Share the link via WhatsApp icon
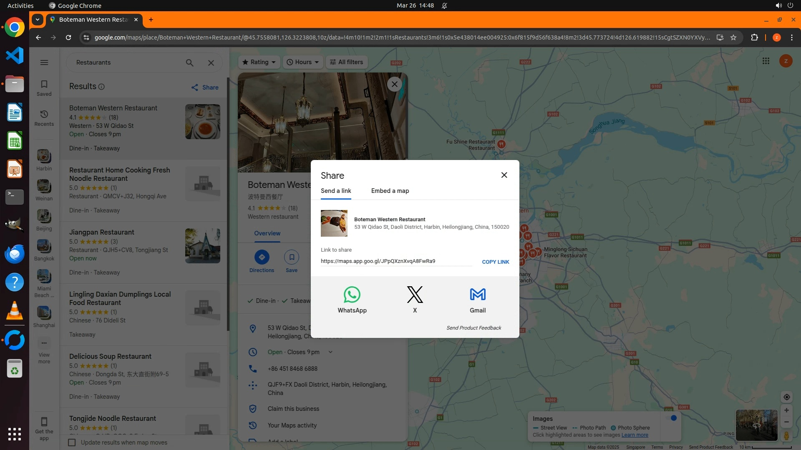 [352, 295]
